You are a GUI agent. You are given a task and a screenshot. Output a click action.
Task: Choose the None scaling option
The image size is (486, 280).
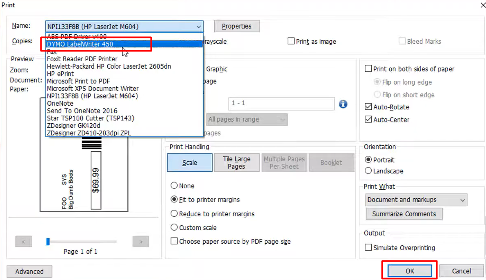click(174, 185)
